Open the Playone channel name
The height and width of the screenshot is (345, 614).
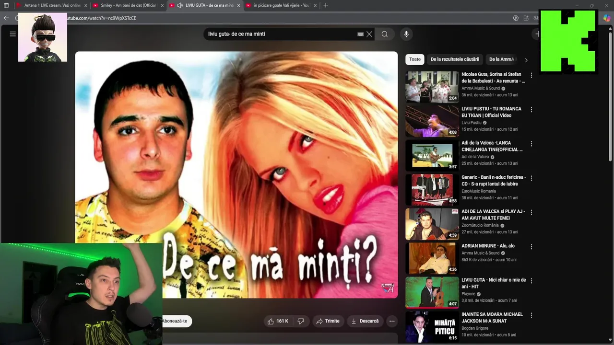[x=469, y=294]
